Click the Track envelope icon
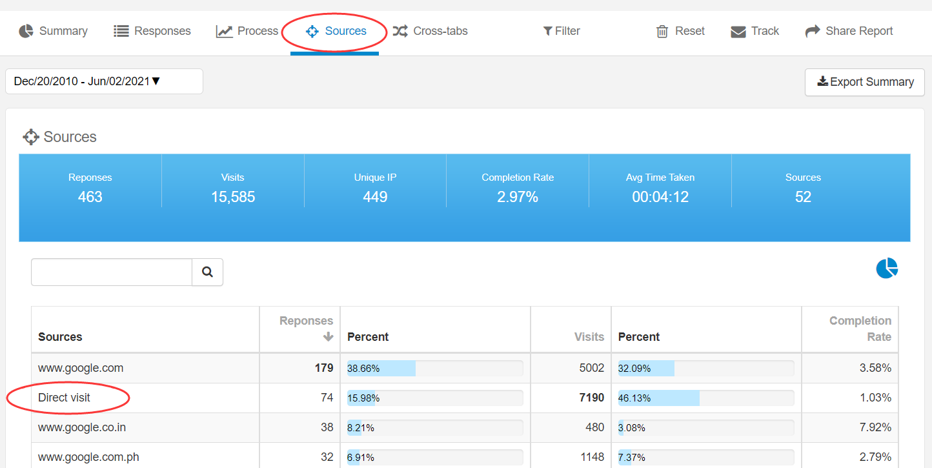The width and height of the screenshot is (932, 468). (x=738, y=32)
